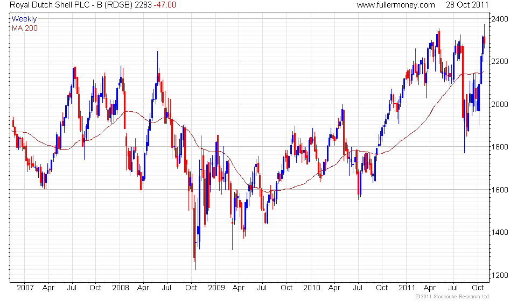
Task: Click the 2000 price axis label
Action: coord(500,104)
